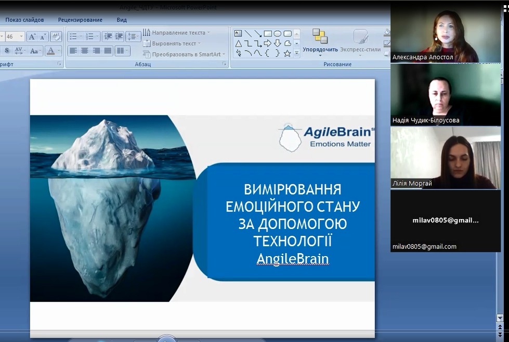Go to next row in shapes gallery

click(297, 43)
